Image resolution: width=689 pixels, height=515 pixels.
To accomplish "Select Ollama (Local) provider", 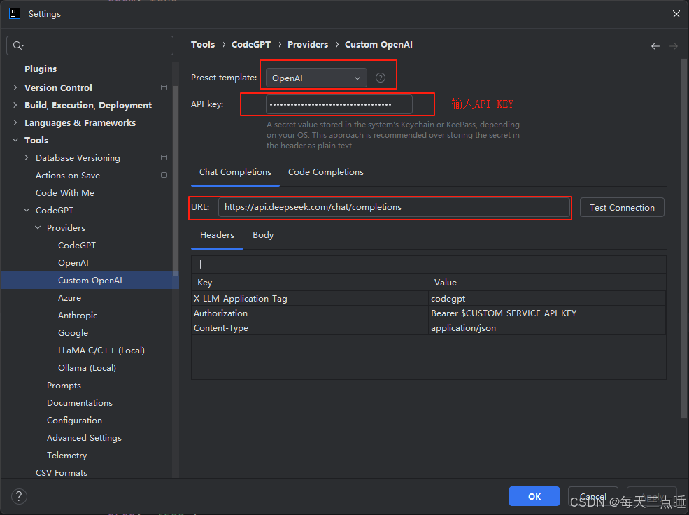I will coord(87,368).
